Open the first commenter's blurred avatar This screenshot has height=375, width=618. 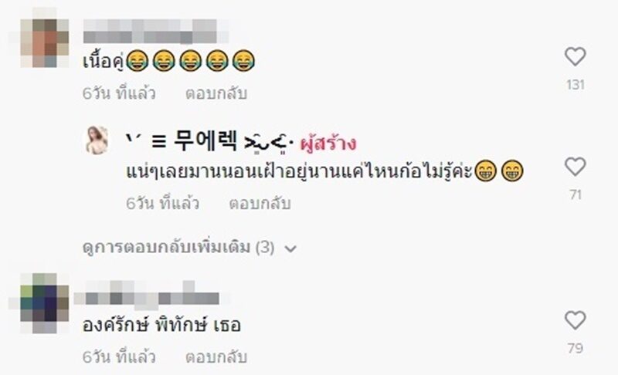click(45, 43)
